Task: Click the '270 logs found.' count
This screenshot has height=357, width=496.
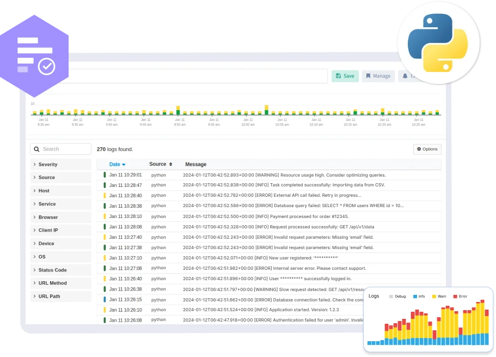Action: tap(115, 149)
